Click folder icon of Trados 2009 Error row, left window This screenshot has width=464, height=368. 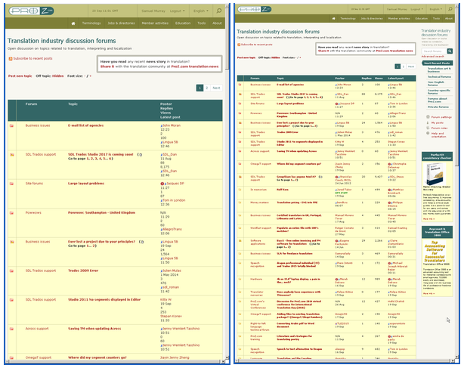pos(12,271)
